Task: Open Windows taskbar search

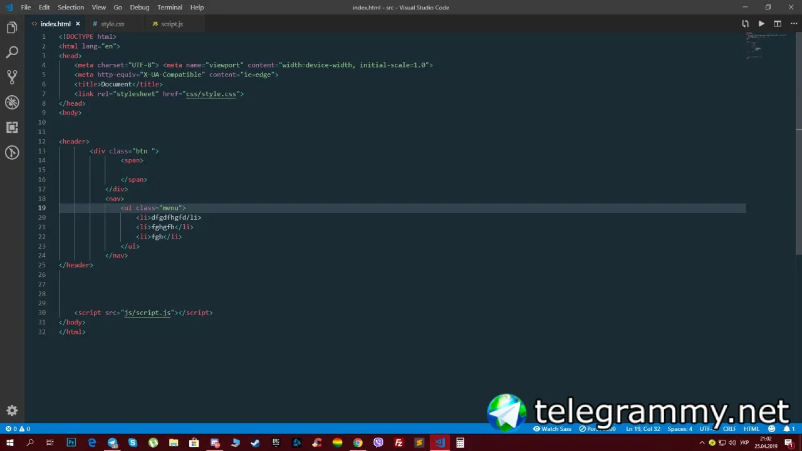Action: (x=29, y=443)
